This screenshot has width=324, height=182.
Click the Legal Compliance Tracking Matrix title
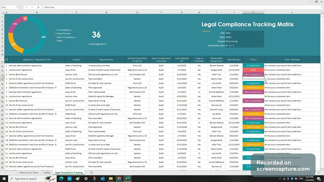(x=248, y=24)
